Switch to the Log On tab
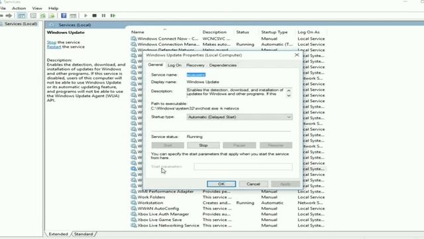The width and height of the screenshot is (424, 239). (x=174, y=65)
